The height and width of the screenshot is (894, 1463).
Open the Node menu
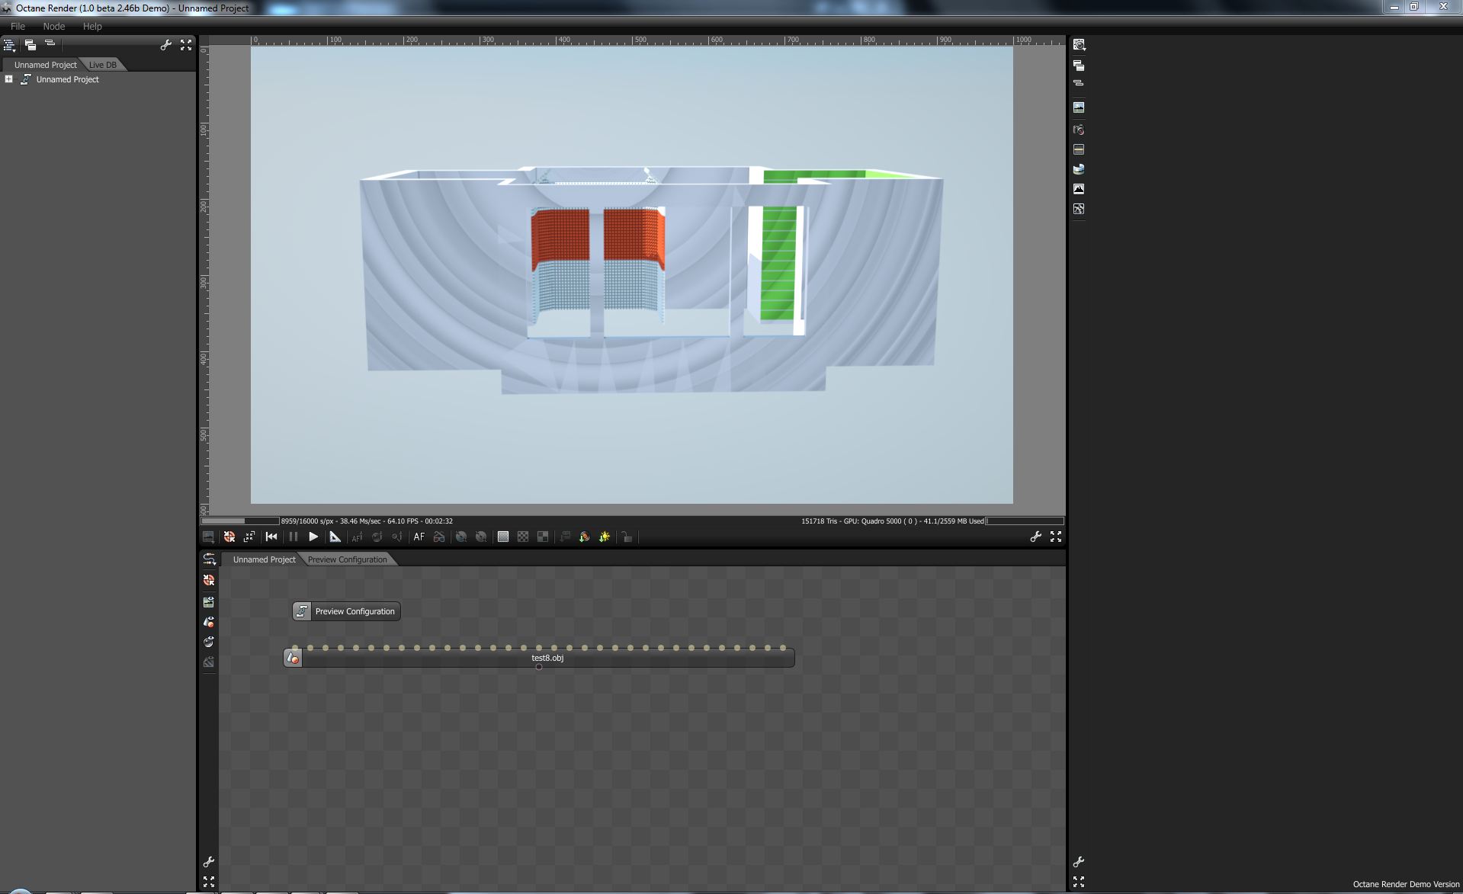coord(53,26)
